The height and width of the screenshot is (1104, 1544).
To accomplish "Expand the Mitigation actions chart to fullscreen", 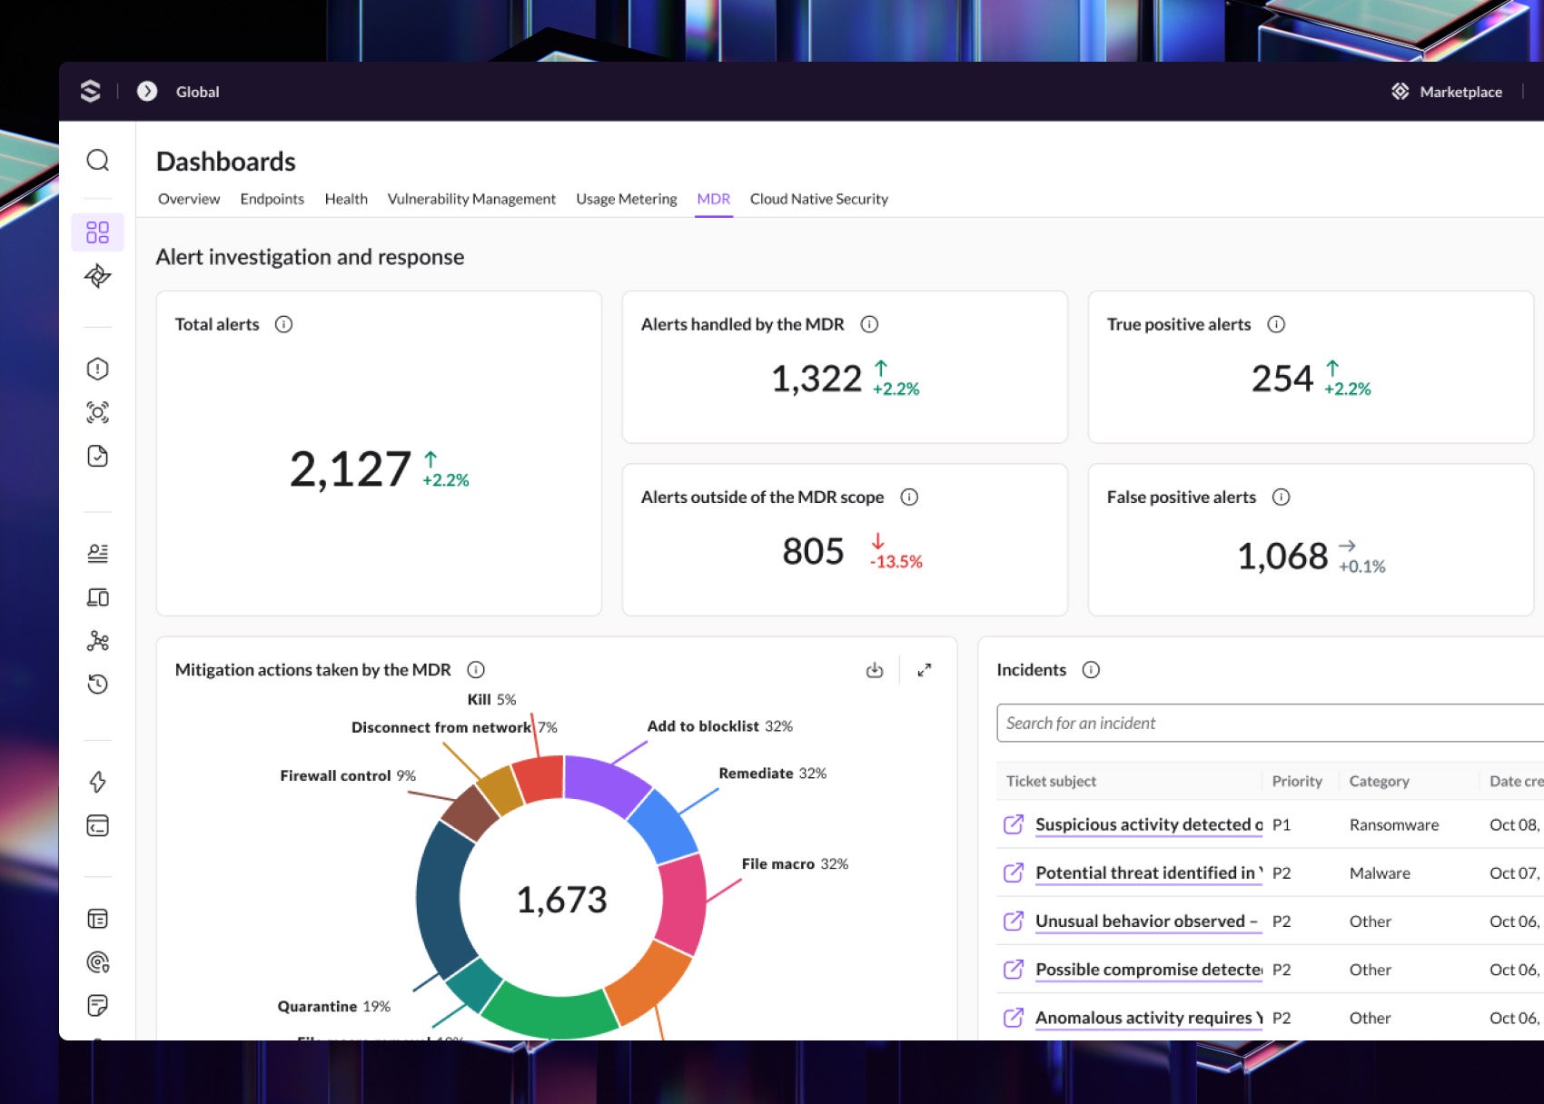I will 924,670.
